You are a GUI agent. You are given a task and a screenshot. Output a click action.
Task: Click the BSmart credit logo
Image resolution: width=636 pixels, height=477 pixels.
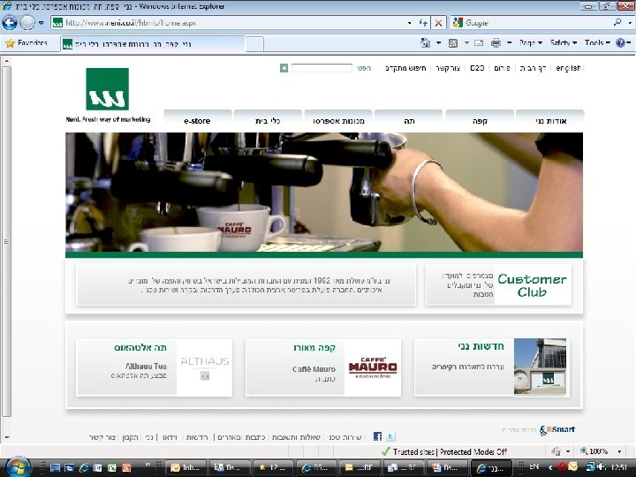point(557,430)
